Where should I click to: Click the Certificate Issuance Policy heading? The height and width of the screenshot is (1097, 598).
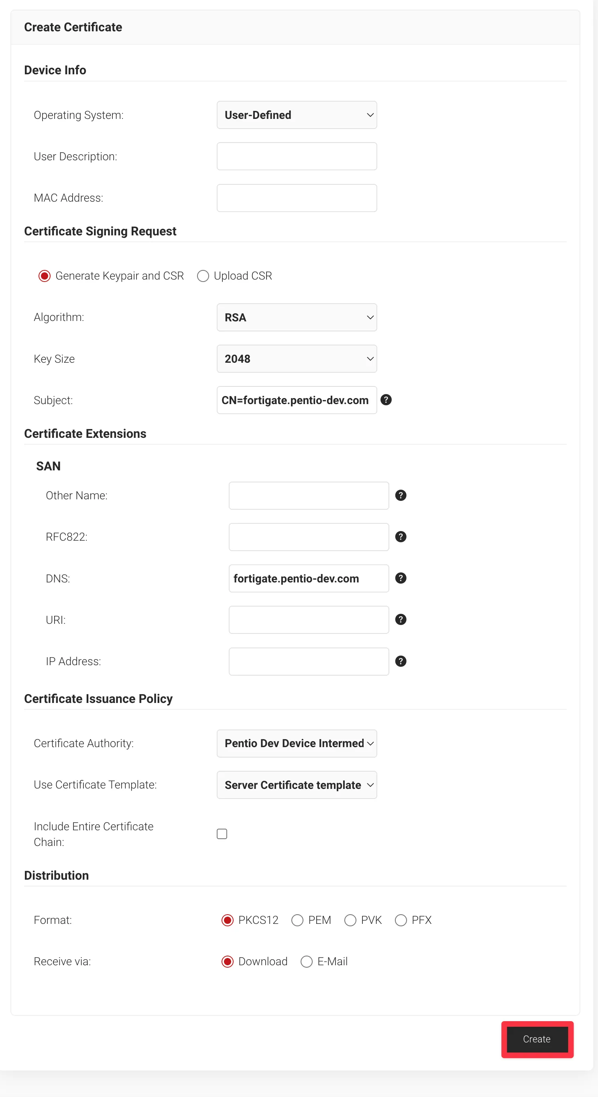pyautogui.click(x=98, y=699)
